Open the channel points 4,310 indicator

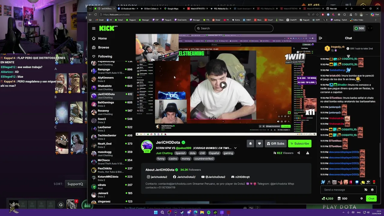tap(327, 199)
